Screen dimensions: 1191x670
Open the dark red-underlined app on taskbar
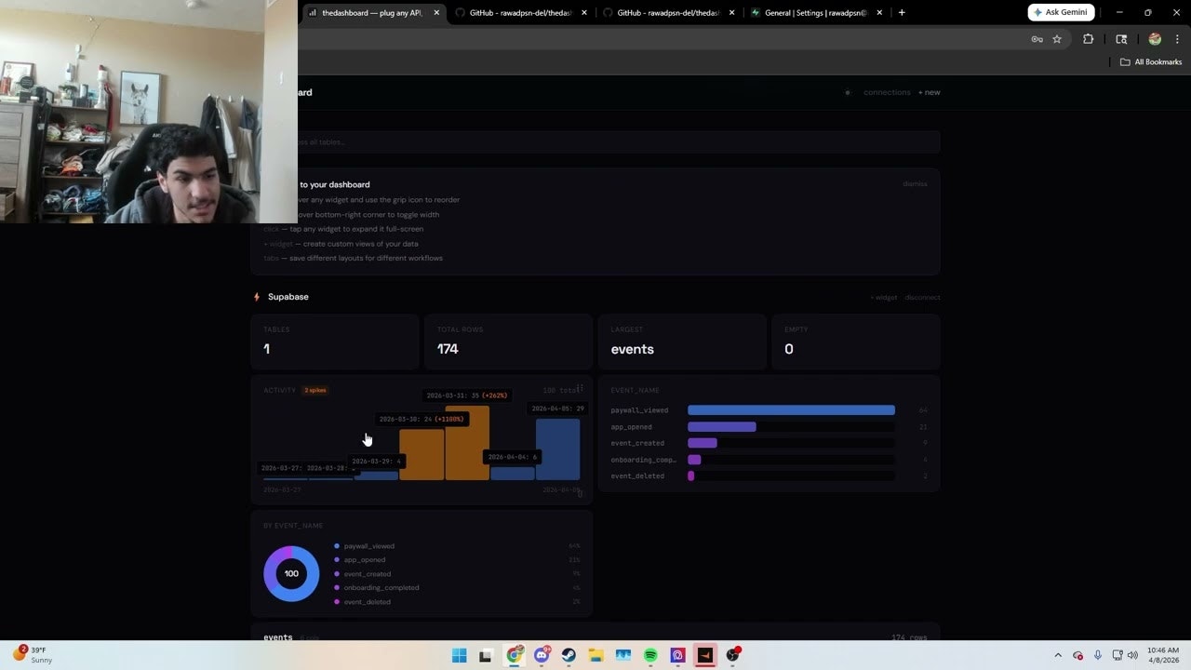[704, 655]
